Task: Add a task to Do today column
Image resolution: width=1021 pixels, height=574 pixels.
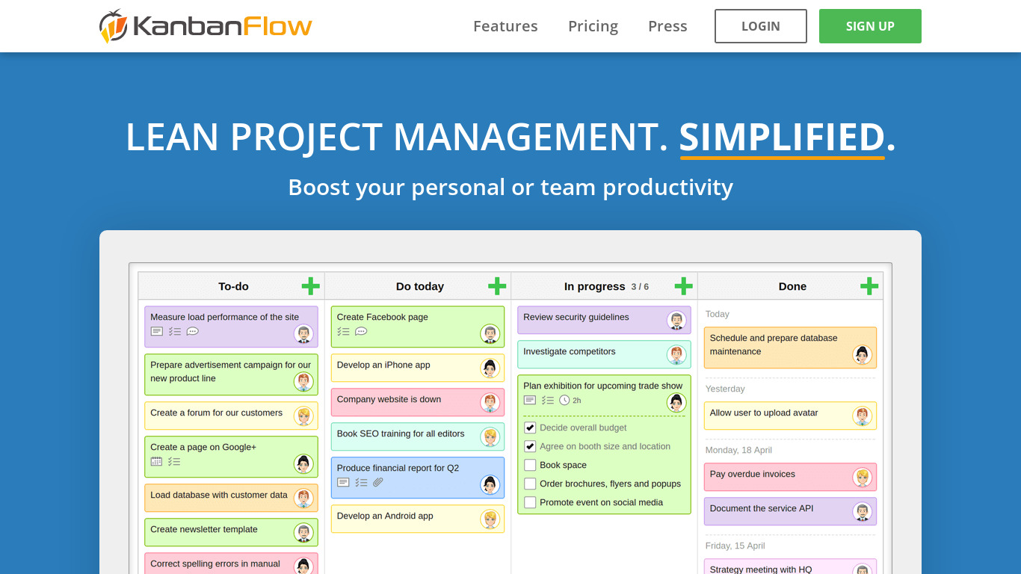Action: pos(497,286)
